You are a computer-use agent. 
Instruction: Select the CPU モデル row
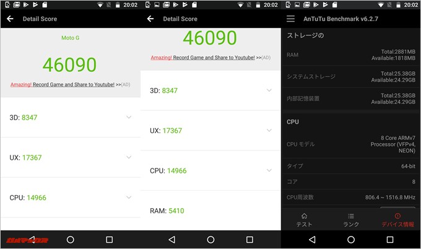351,144
